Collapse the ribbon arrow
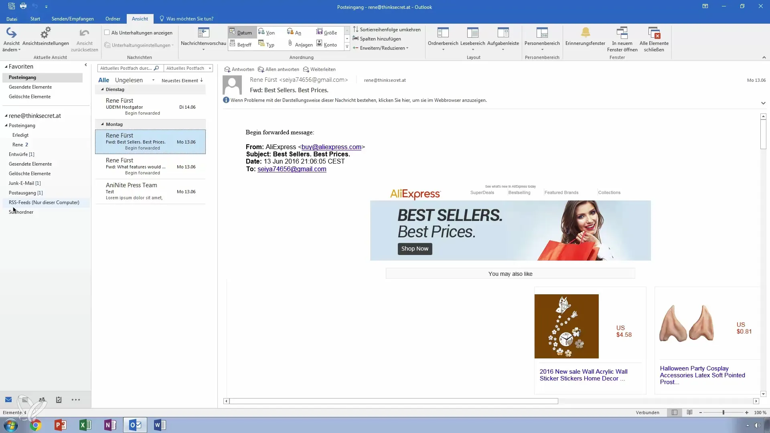This screenshot has height=433, width=770. [x=764, y=57]
